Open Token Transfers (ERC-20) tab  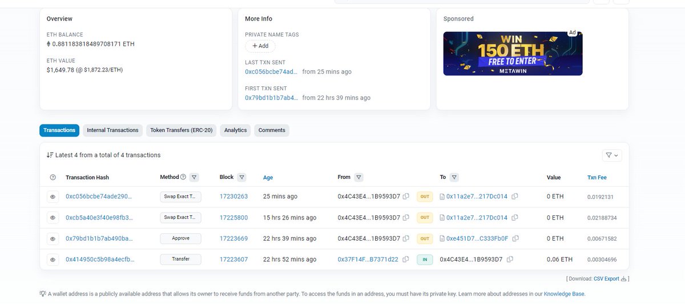(x=182, y=130)
